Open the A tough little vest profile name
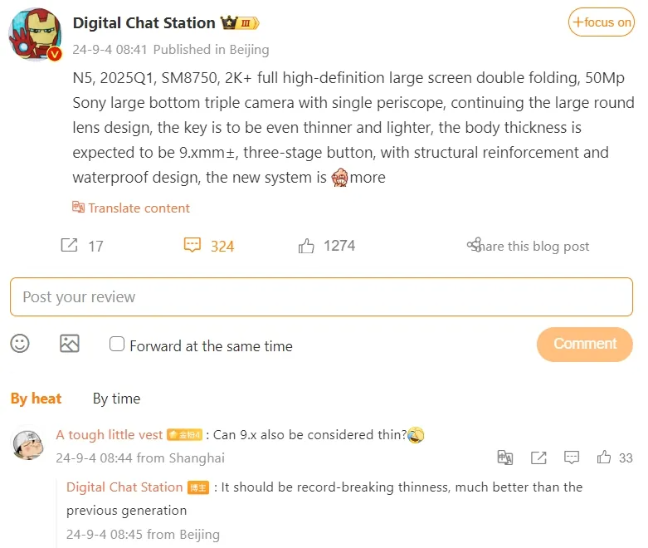Screen dimensions: 648x548 pyautogui.click(x=110, y=435)
